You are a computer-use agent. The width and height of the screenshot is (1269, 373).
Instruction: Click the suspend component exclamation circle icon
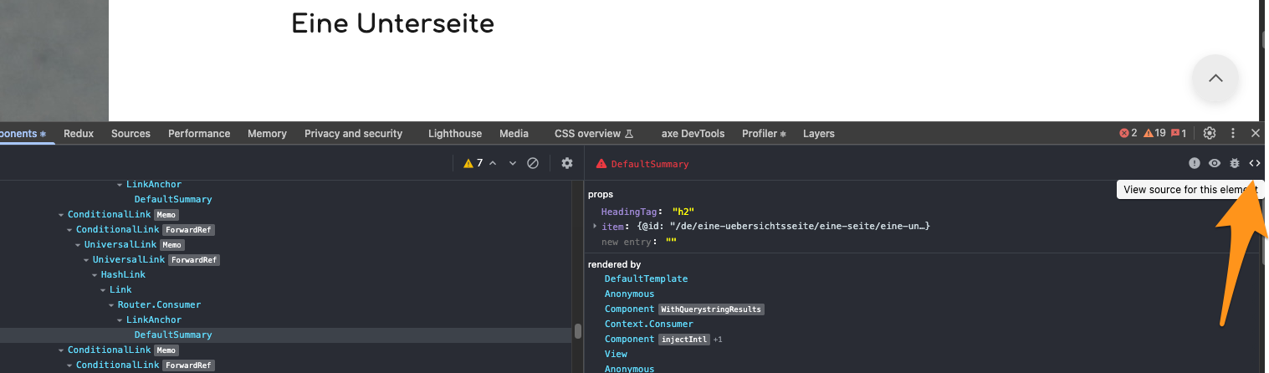click(x=1195, y=164)
